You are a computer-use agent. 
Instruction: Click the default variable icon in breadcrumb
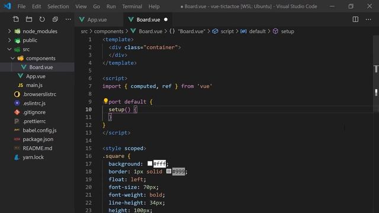coord(243,31)
